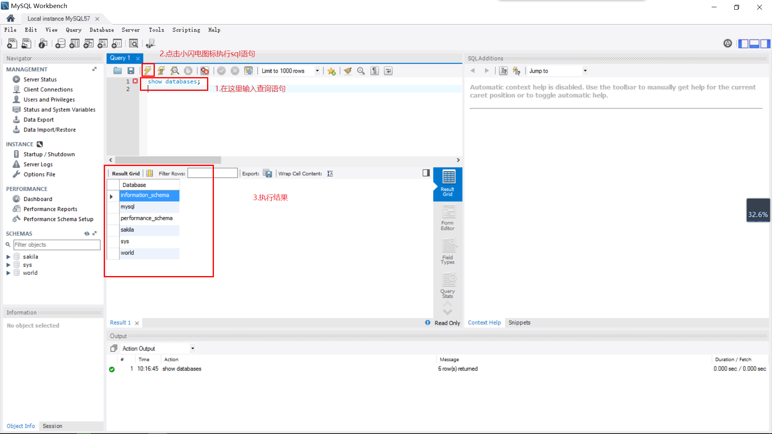Click the Filter Rows input field
This screenshot has width=772, height=434.
point(212,173)
